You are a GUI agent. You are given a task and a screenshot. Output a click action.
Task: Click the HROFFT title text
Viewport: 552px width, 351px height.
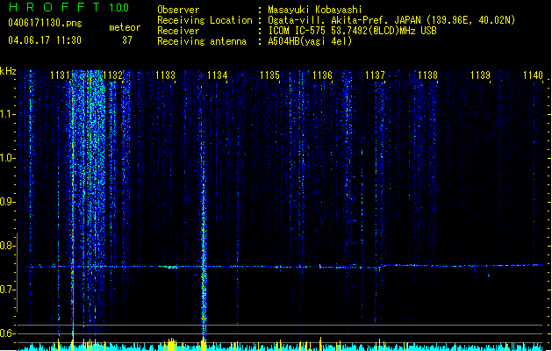55,7
